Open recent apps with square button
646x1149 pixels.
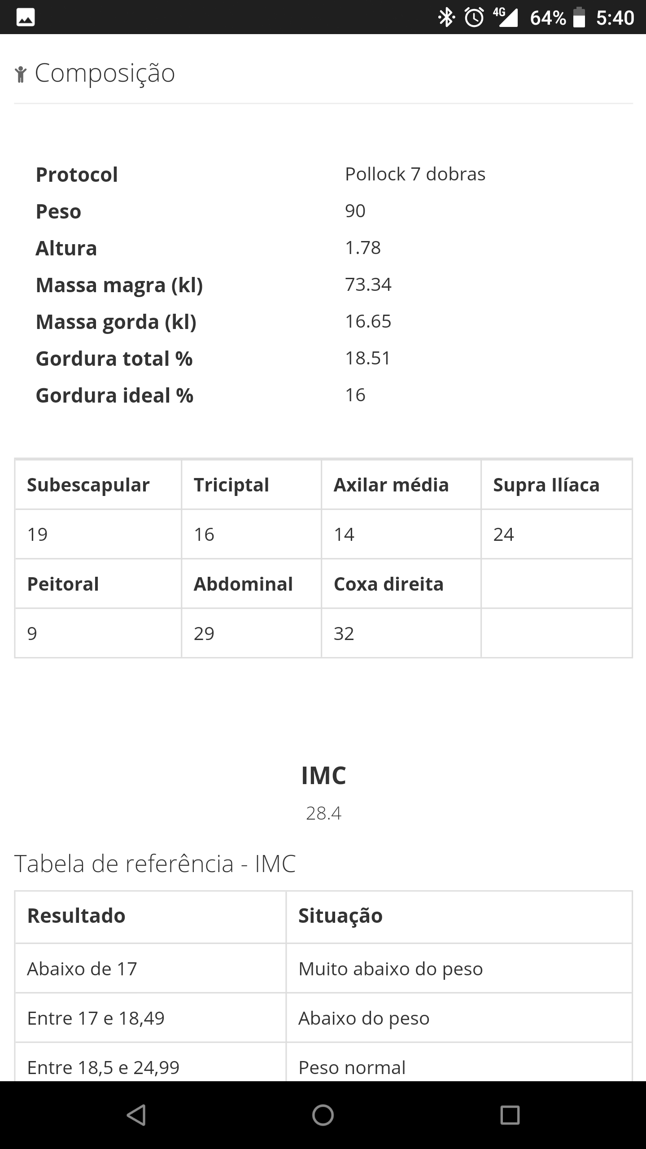click(x=510, y=1115)
